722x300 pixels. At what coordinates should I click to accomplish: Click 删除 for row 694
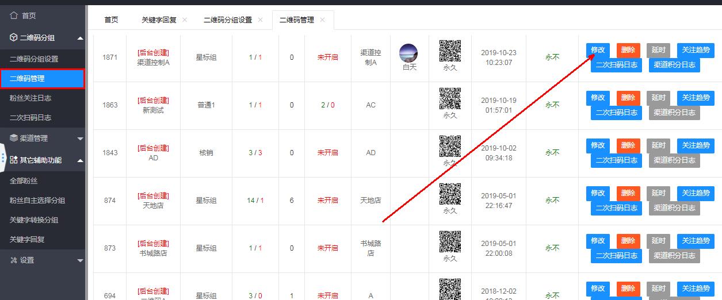[x=628, y=289]
